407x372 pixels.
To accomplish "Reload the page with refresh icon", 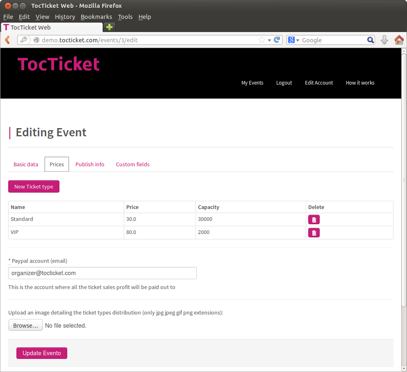I will (x=277, y=40).
